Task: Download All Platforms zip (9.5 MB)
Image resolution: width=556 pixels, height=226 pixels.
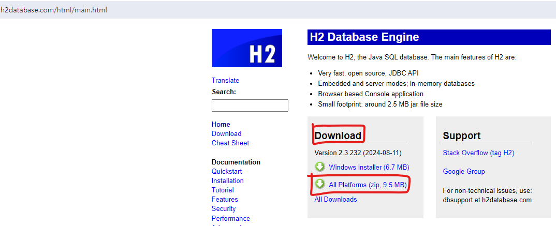Action: click(368, 185)
